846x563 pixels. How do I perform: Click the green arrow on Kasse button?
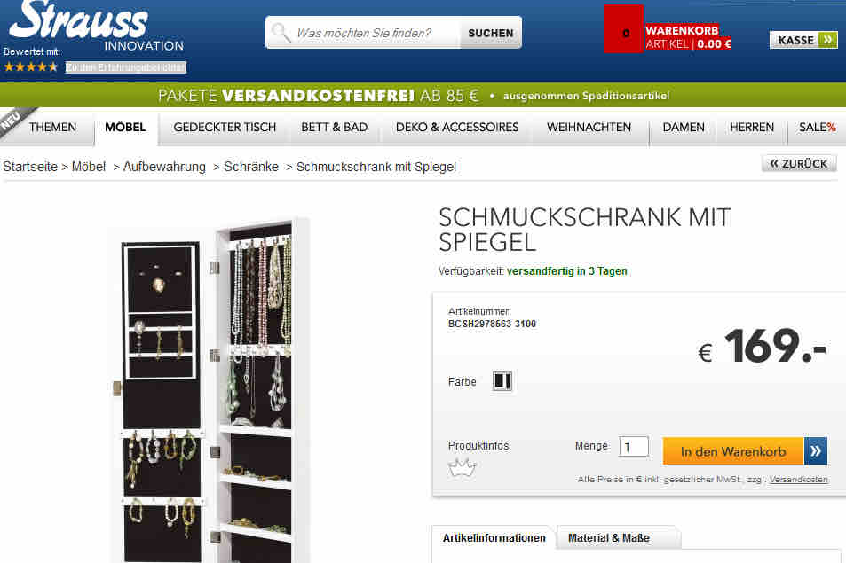(827, 40)
